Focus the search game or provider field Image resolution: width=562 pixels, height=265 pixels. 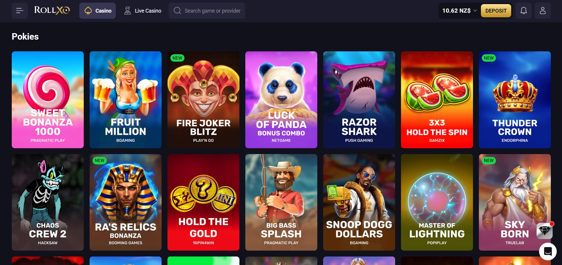(x=207, y=11)
